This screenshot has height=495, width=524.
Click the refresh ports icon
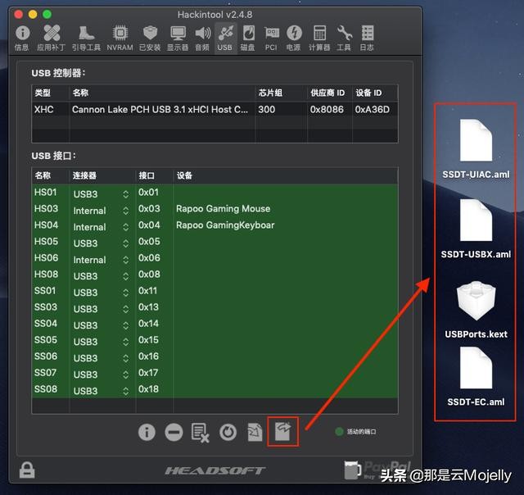pos(228,432)
